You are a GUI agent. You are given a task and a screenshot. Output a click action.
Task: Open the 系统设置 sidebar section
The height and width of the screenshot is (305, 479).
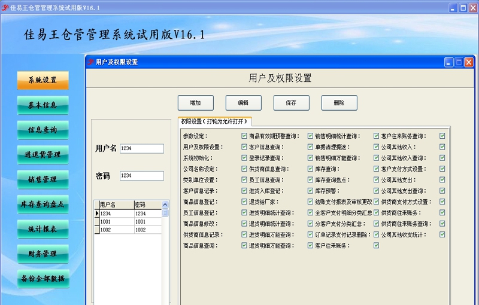click(43, 80)
